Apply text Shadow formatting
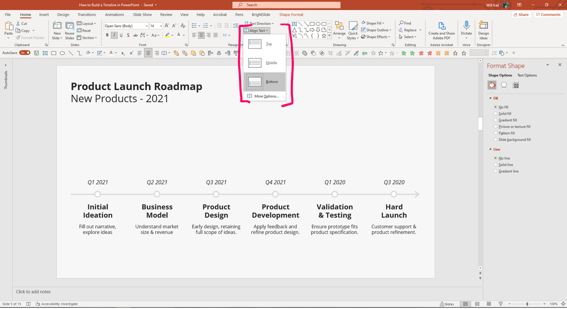 [x=128, y=35]
